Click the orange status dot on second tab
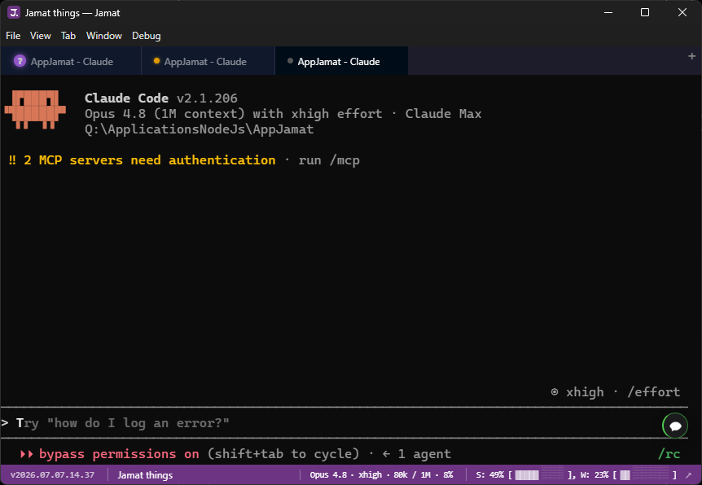Screen dimensions: 702x485 [x=156, y=61]
